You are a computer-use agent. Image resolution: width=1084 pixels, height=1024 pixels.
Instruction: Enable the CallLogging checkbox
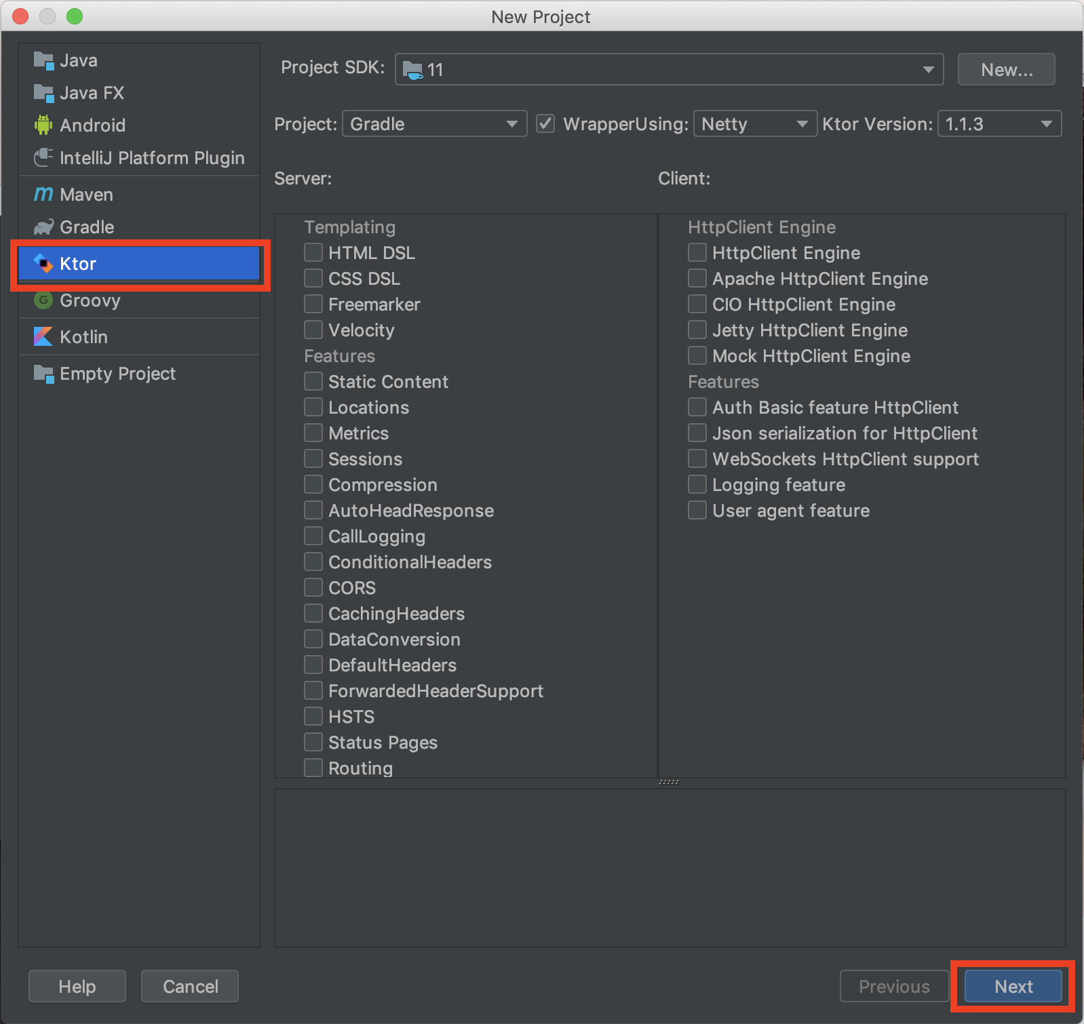pos(313,536)
